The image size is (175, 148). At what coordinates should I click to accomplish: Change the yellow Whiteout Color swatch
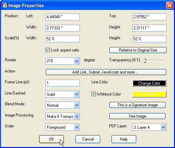click(x=149, y=94)
